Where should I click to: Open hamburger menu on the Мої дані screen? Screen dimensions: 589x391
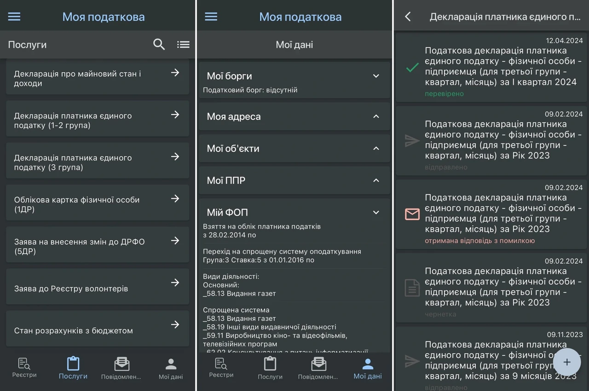pos(211,17)
